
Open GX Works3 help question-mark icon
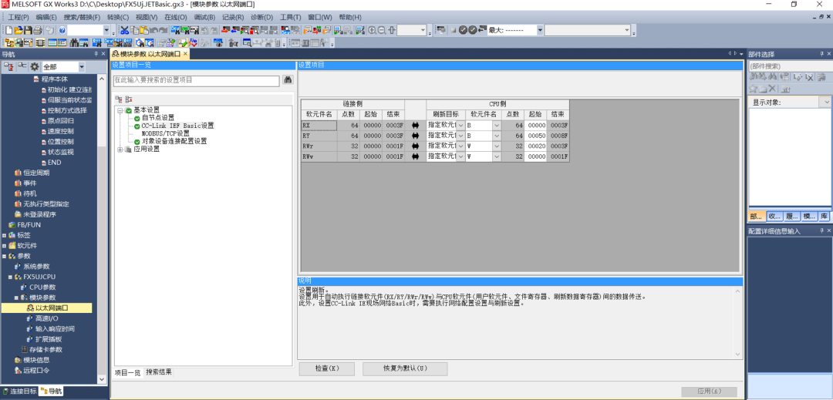62,30
